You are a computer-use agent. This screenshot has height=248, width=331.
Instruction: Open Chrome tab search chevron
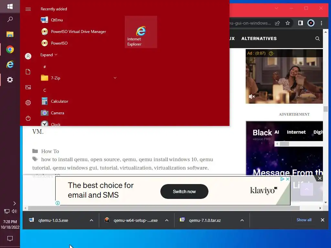pyautogui.click(x=276, y=8)
